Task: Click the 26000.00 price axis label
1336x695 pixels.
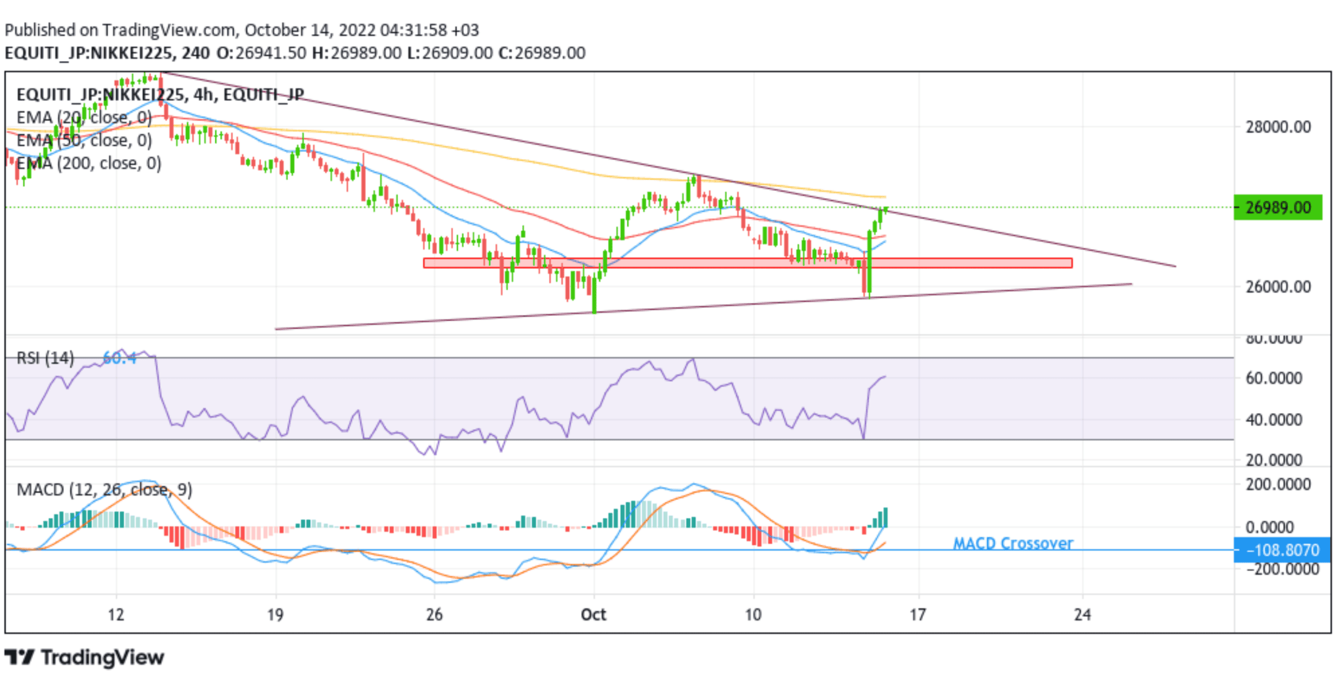Action: click(x=1278, y=287)
